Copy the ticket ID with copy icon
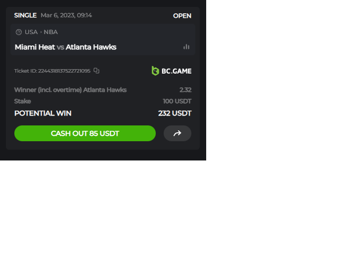356x278 pixels. pyautogui.click(x=96, y=71)
